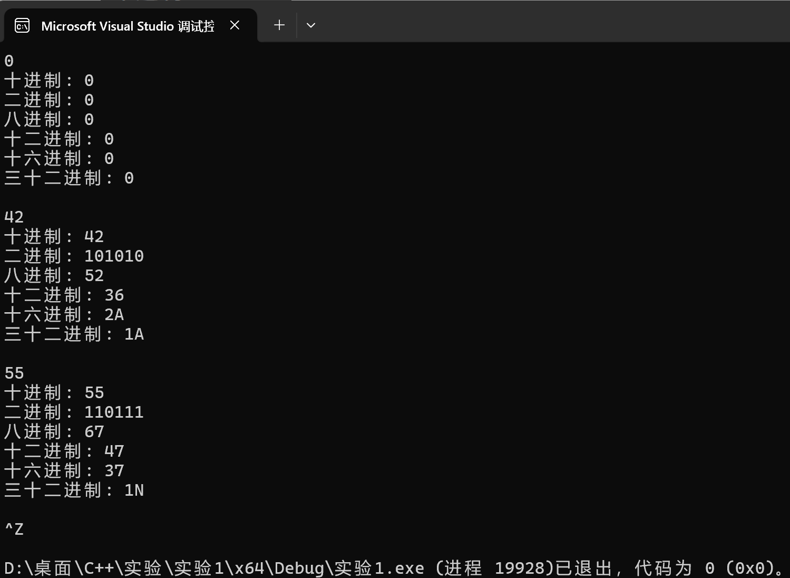The image size is (790, 578).
Task: Select the Microsoft Visual Studio 调试控 tab
Action: click(x=126, y=25)
